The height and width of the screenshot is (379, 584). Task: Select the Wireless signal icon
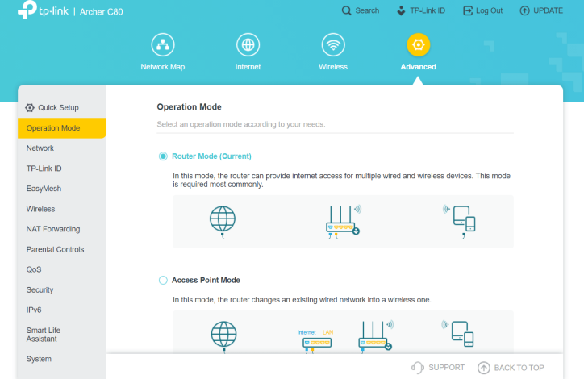click(x=333, y=44)
